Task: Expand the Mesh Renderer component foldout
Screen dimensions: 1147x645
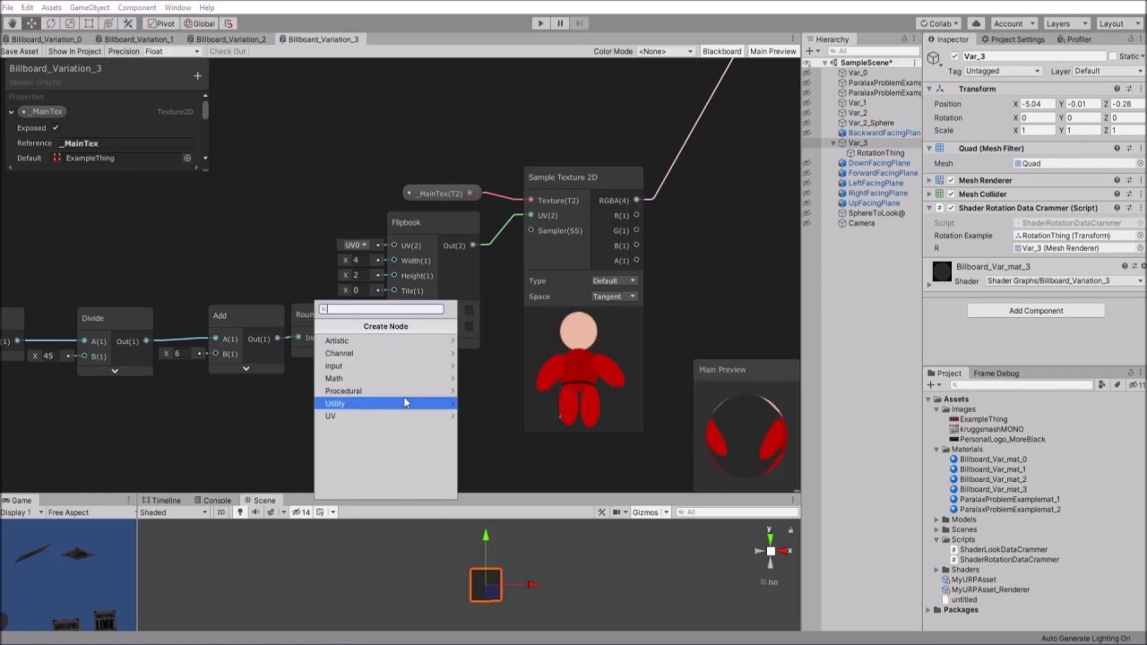Action: (x=929, y=180)
